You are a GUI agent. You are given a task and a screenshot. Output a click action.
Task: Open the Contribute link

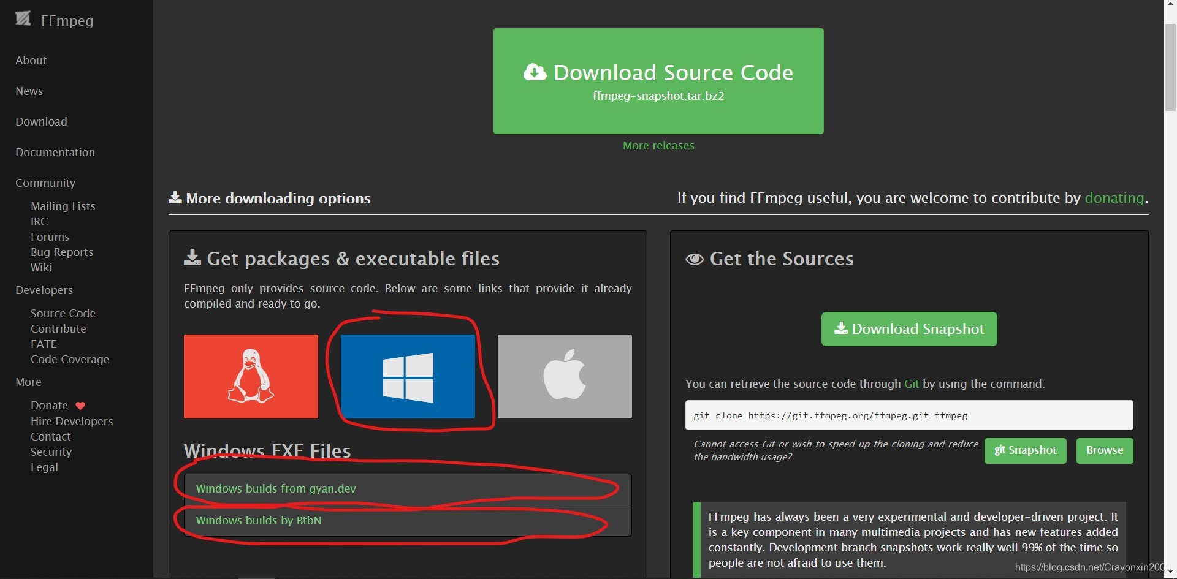(x=58, y=328)
